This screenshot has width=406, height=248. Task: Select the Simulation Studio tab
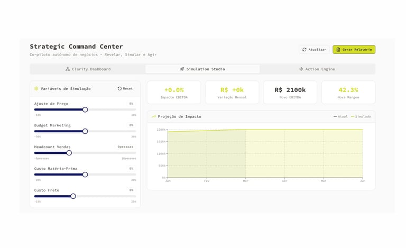pyautogui.click(x=202, y=69)
